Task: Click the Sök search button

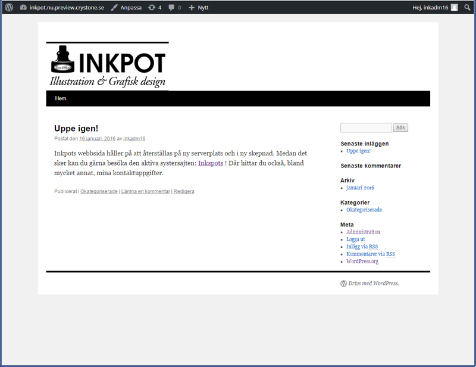Action: 400,127
